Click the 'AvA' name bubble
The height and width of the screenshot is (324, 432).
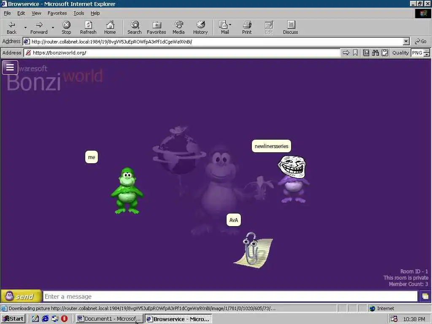234,220
